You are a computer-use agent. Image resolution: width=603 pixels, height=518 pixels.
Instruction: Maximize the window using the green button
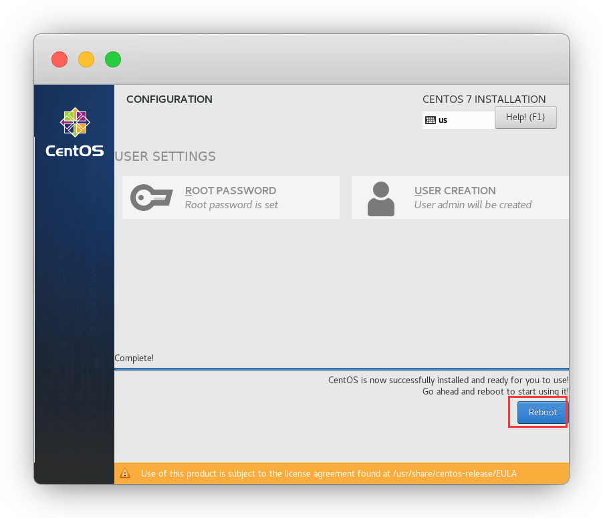tap(113, 59)
